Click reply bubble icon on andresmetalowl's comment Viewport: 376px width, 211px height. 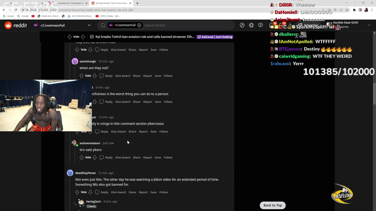(x=102, y=158)
